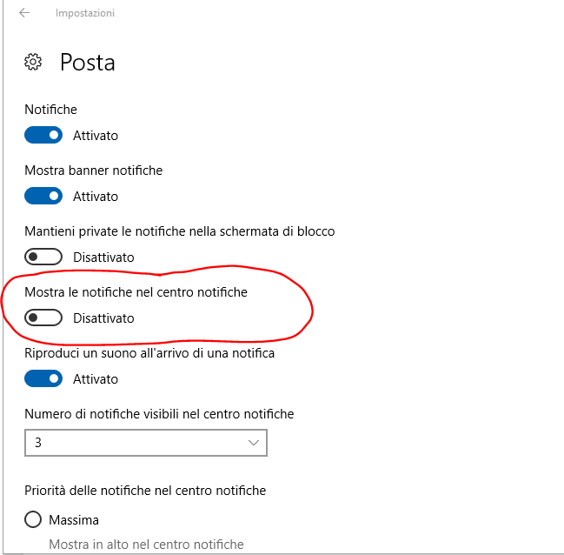Enable Mostra le notifiche nel centro notifiche
The image size is (564, 555).
coord(43,318)
